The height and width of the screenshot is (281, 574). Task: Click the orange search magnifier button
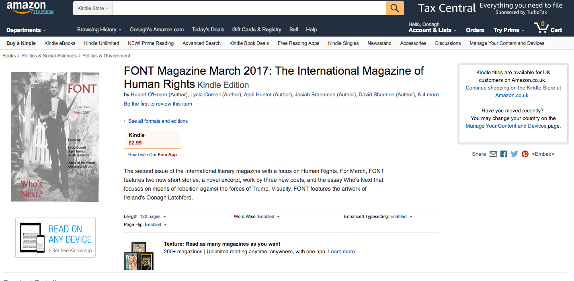395,8
